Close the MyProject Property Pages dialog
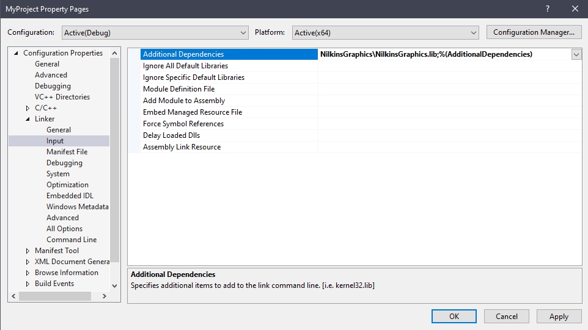The width and height of the screenshot is (588, 330). (575, 9)
